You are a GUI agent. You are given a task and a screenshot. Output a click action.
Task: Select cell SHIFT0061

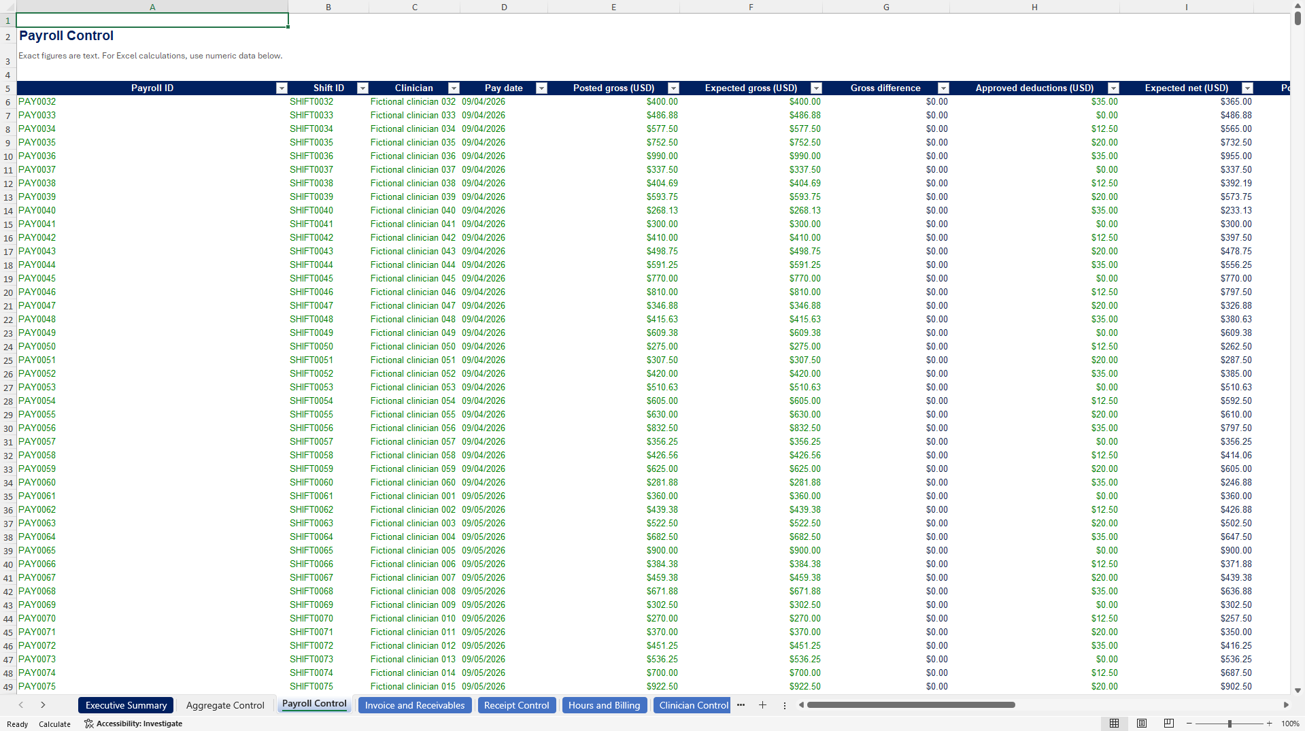328,496
